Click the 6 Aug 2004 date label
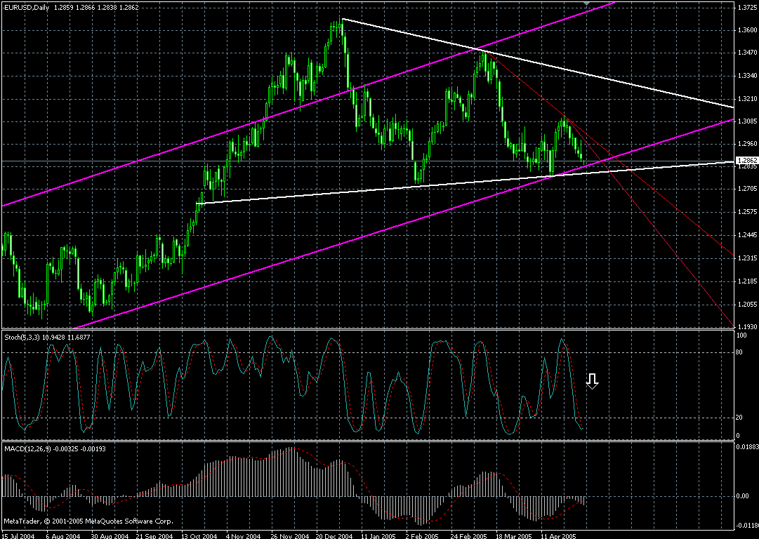Image resolution: width=759 pixels, height=539 pixels. 63,535
